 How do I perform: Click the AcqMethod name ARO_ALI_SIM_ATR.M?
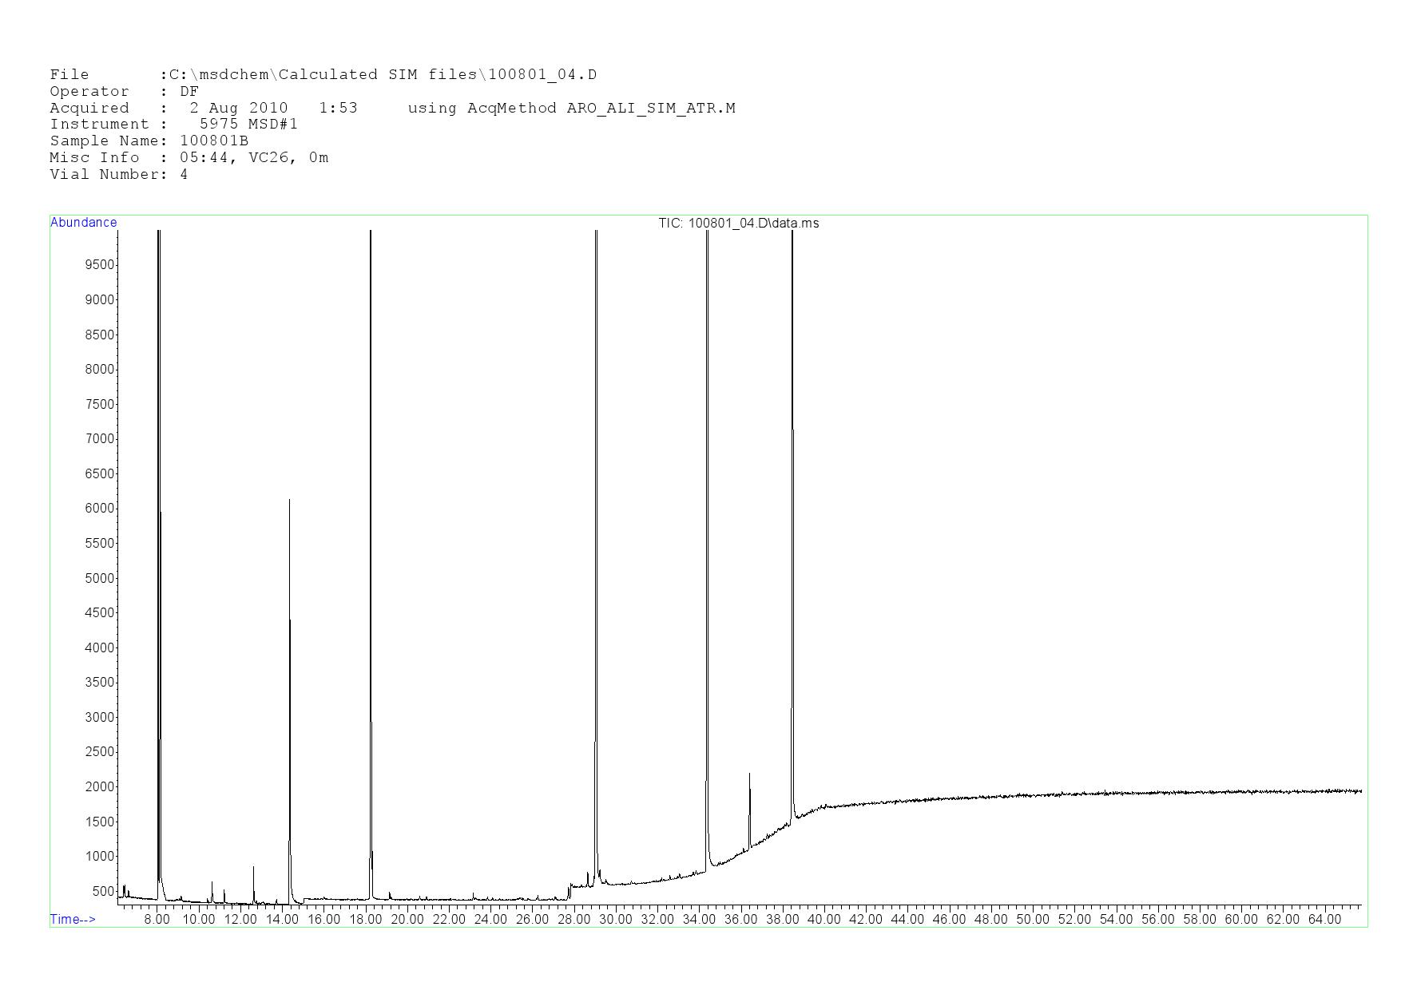click(x=650, y=108)
